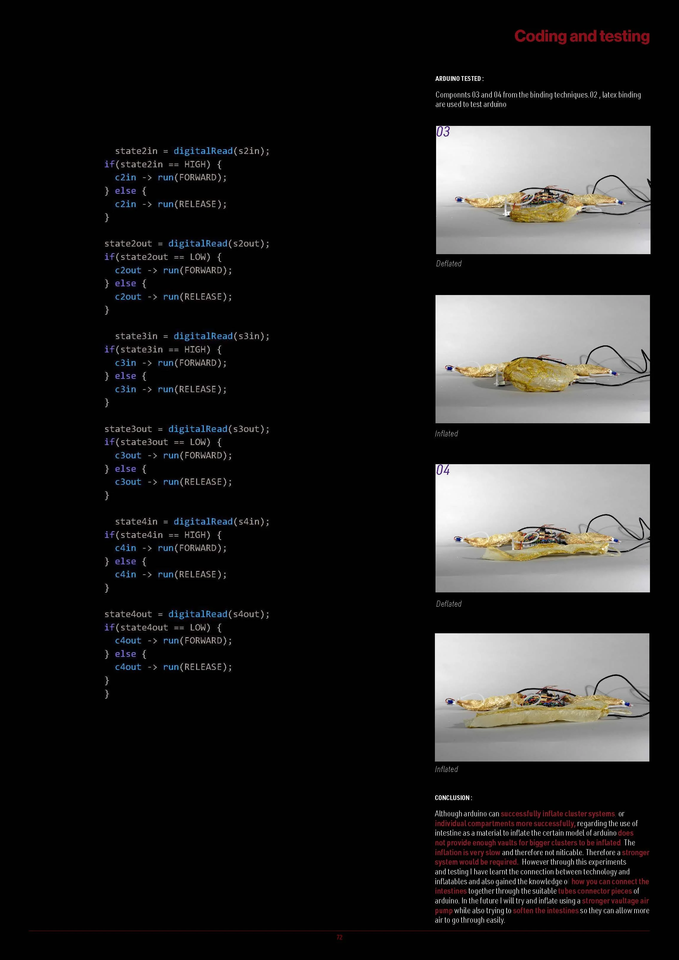The width and height of the screenshot is (679, 960).
Task: Click the line 'c3in -> run(RELEASE);'
Action: pyautogui.click(x=171, y=389)
